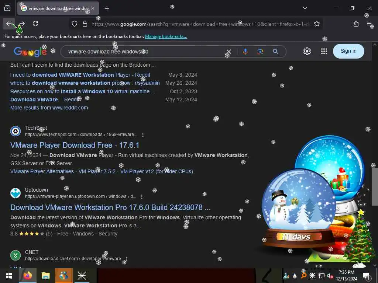Open File Explorer from the taskbar
The width and height of the screenshot is (378, 283).
coord(45,276)
